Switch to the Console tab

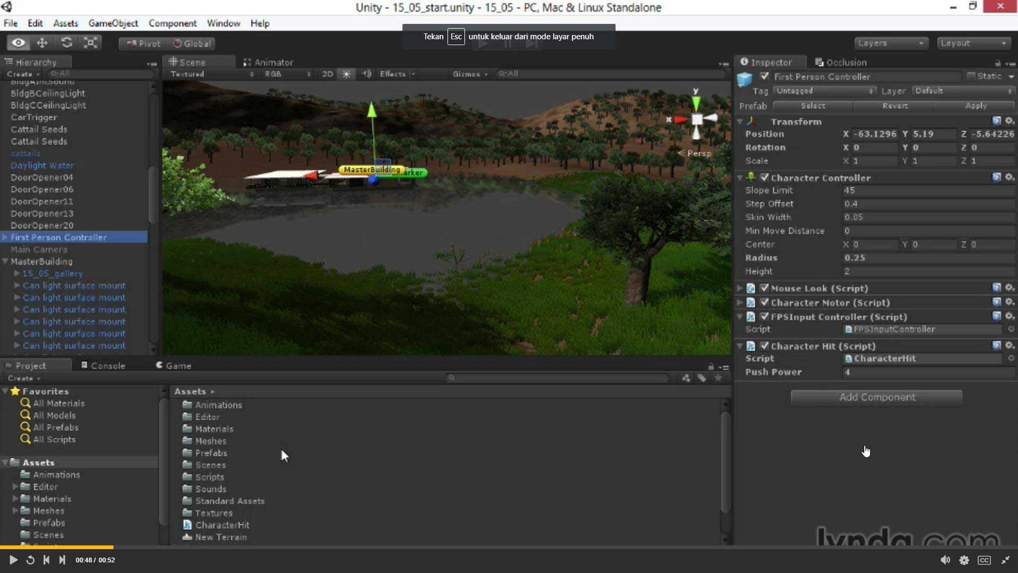103,366
